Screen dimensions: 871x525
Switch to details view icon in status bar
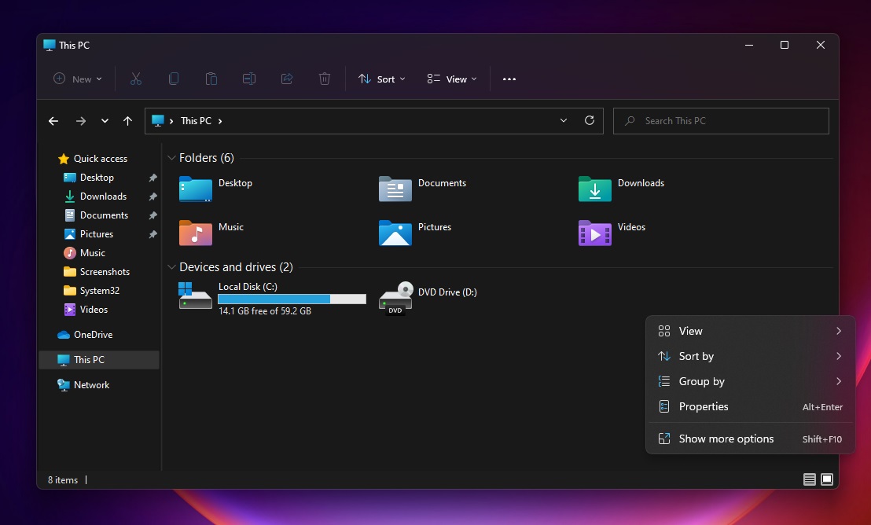810,479
